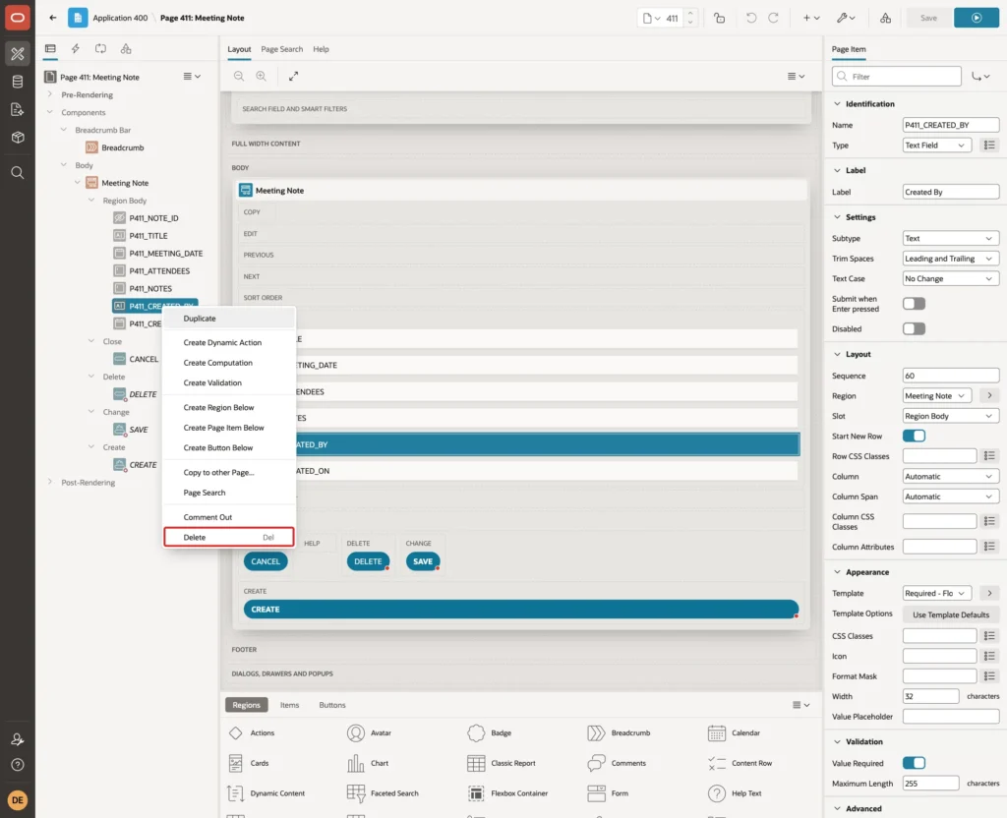
Task: Run the page with the play button
Action: coord(977,18)
